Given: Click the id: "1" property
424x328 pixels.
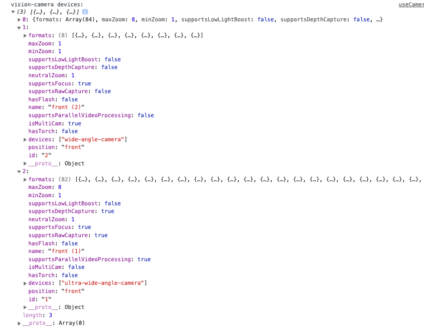Looking at the screenshot, I should [x=40, y=299].
